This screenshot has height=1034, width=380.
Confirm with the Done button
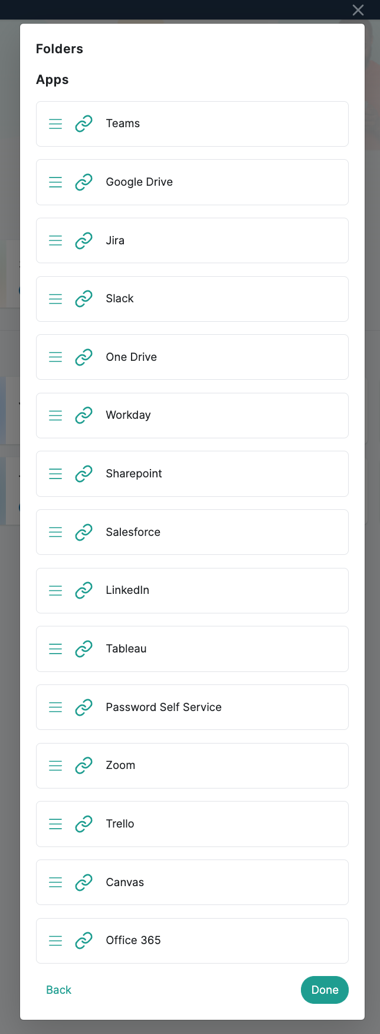(x=325, y=990)
